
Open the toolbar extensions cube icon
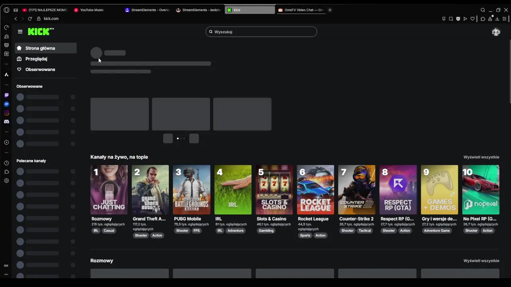[483, 19]
